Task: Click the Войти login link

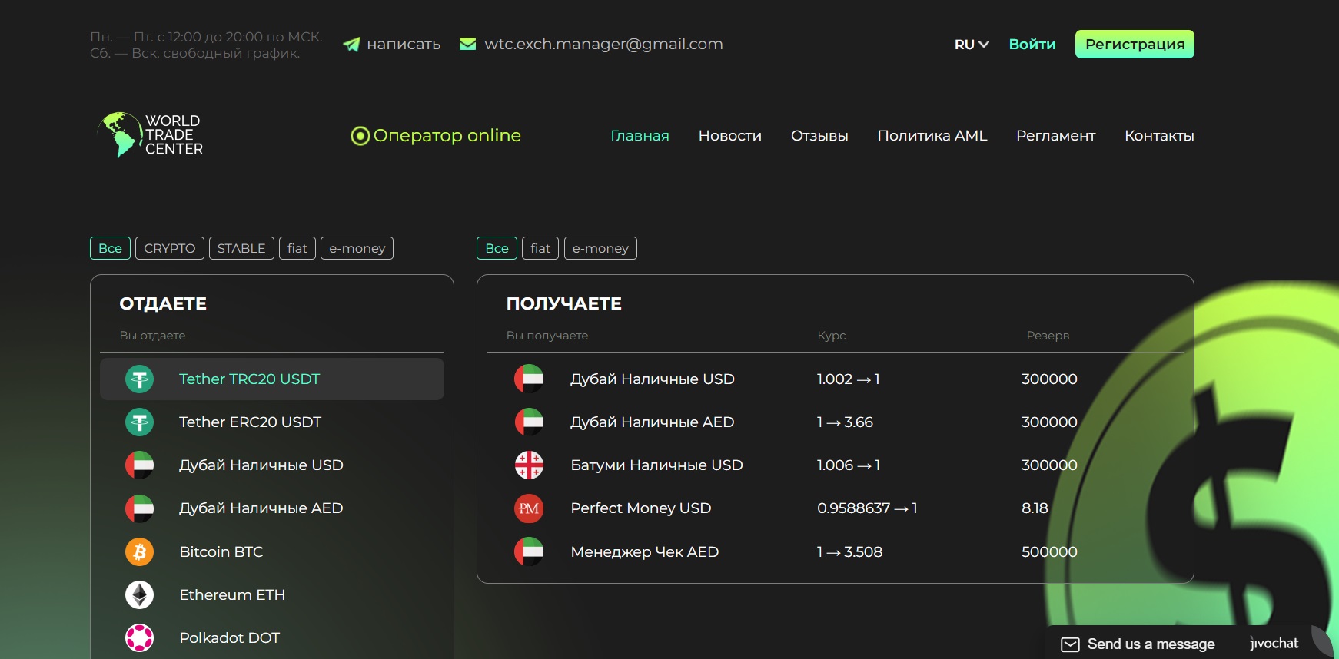Action: [x=1032, y=45]
